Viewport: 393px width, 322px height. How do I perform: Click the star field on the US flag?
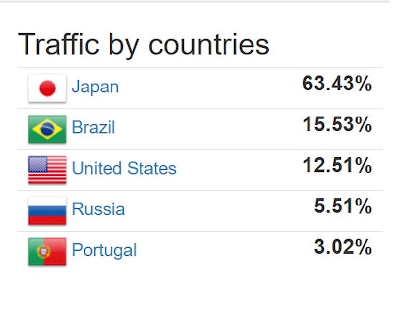[38, 164]
